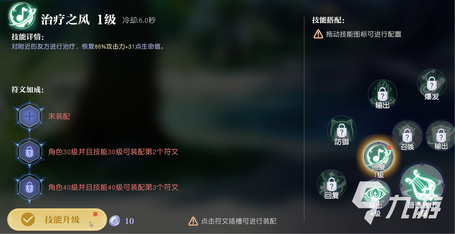Click the 技能升级 upgrade button
455x234 pixels.
57,220
